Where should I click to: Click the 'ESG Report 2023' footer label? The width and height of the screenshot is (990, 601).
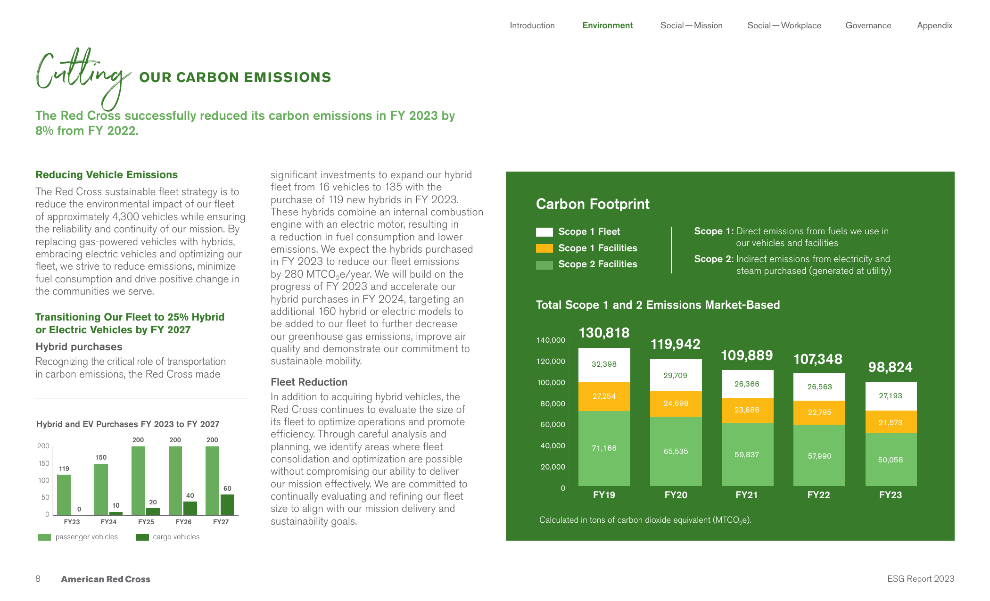(921, 579)
